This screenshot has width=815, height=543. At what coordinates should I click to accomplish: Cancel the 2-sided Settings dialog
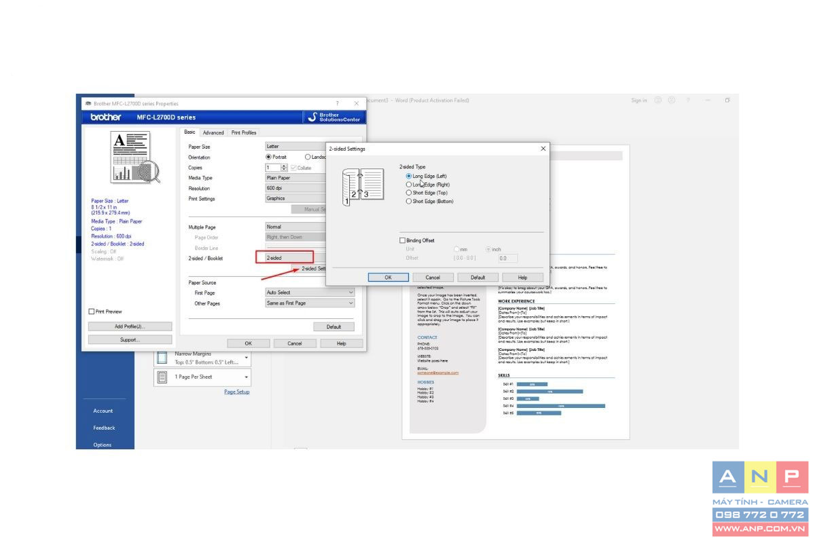[433, 278]
